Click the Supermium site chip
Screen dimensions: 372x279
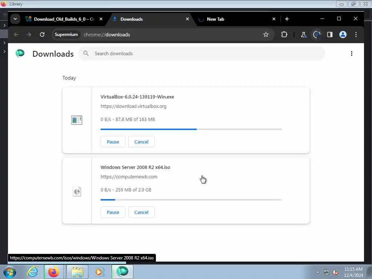(66, 35)
